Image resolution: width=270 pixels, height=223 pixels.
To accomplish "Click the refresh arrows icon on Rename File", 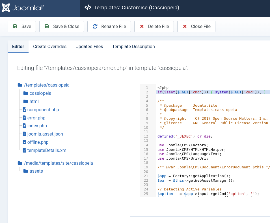I will [x=95, y=26].
